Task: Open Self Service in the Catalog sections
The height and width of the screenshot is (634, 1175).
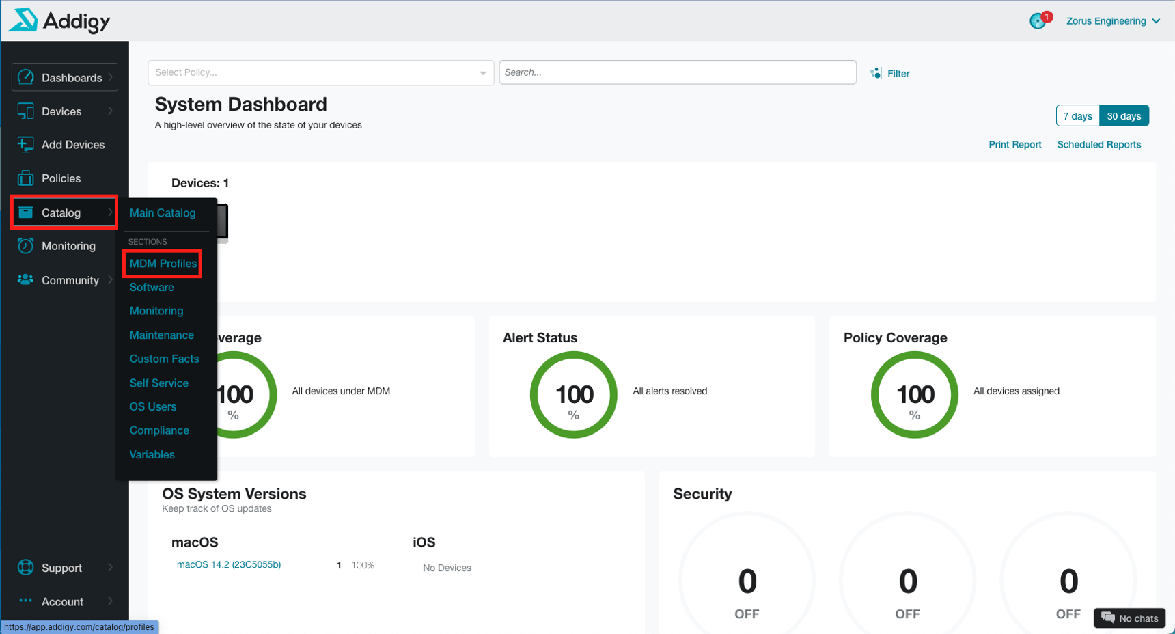Action: (159, 383)
